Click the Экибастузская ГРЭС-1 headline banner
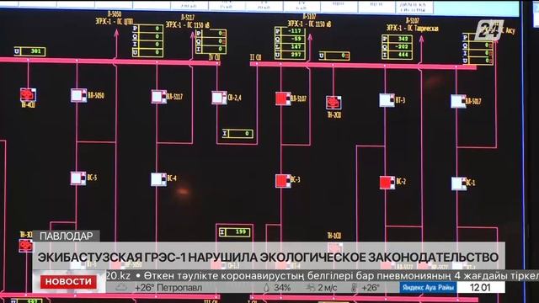Viewport: 539px width, 303px height. click(269, 257)
